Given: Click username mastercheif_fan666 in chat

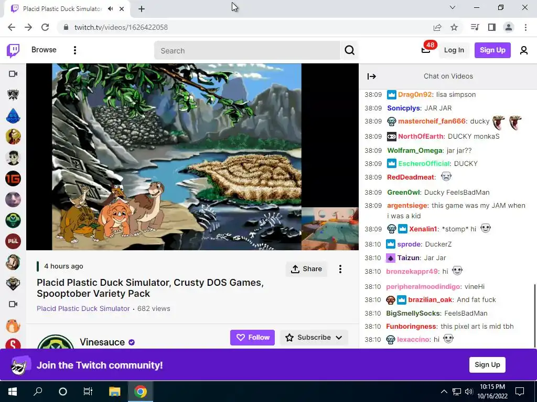Looking at the screenshot, I should click(432, 121).
